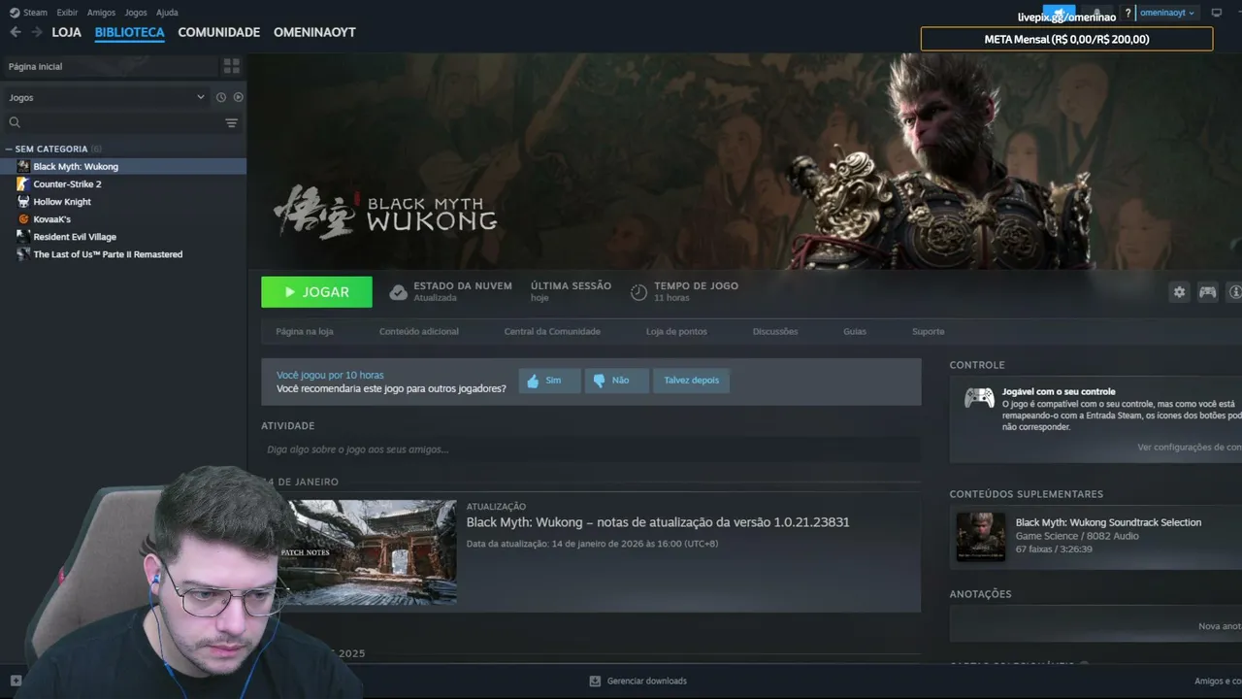Open game settings gear icon

click(1179, 291)
